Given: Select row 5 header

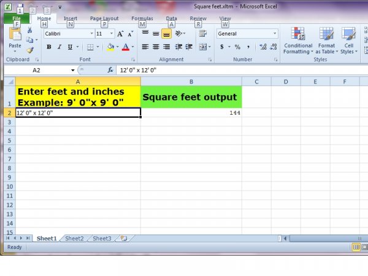Looking at the screenshot, I should (10, 140).
